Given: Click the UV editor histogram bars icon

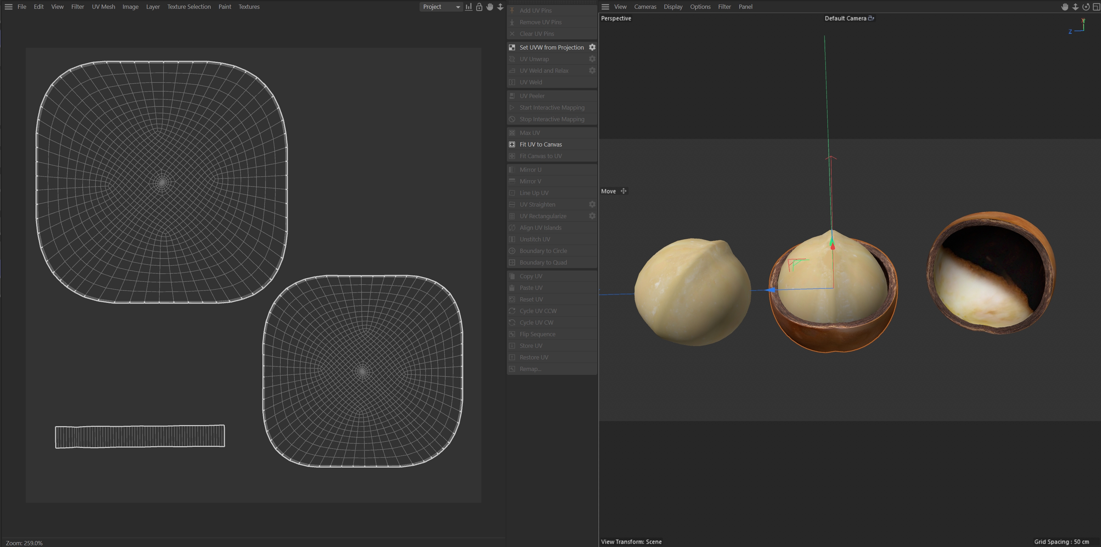Looking at the screenshot, I should [x=469, y=7].
